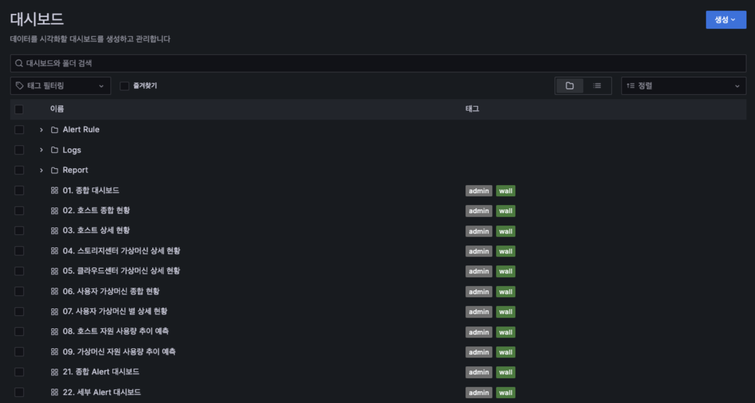This screenshot has height=403, width=755.
Task: Switch to folder view icon
Action: coord(569,86)
